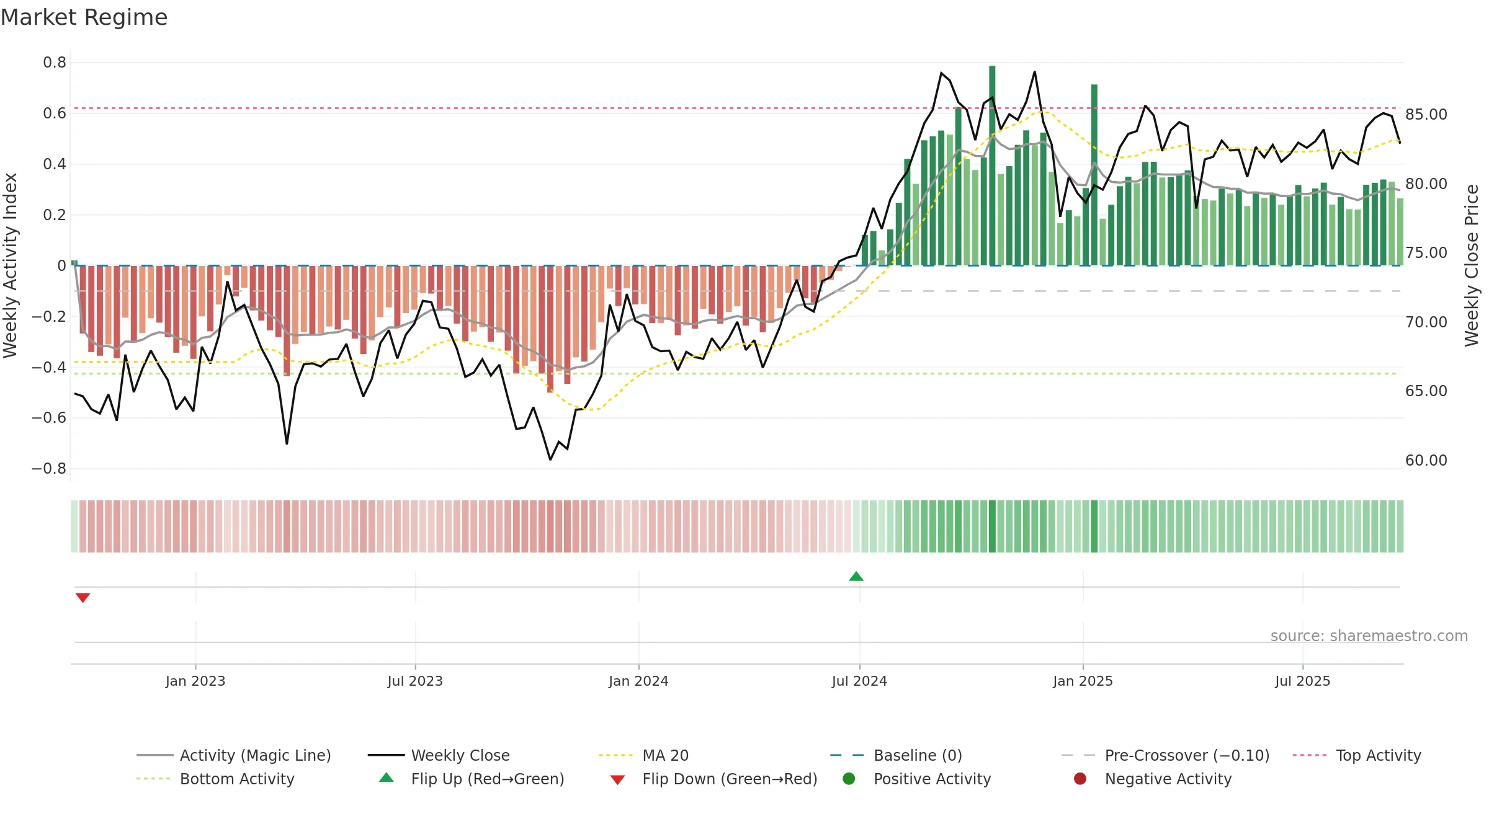
Task: Toggle Activity (Magic Line) legend entry
Action: [234, 755]
